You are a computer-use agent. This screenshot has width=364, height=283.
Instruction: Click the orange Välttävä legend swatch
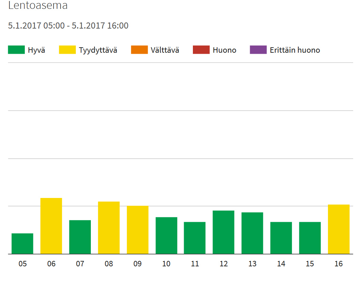pyautogui.click(x=139, y=50)
